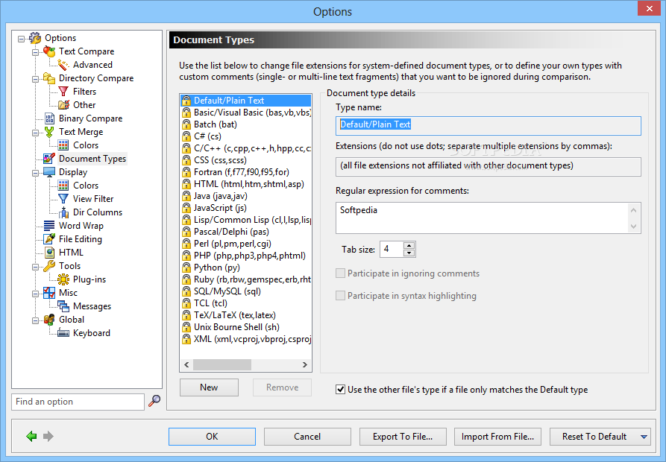Screen dimensions: 666x462
Task: Click the HTML page icon in tree
Action: tap(49, 253)
